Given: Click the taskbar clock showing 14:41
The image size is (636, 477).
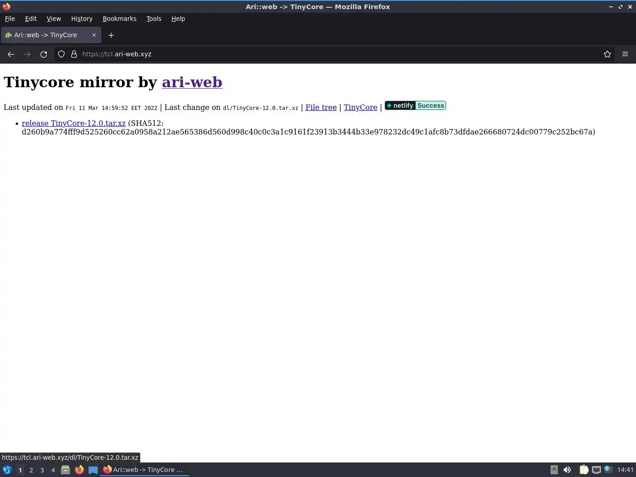Looking at the screenshot, I should point(625,470).
